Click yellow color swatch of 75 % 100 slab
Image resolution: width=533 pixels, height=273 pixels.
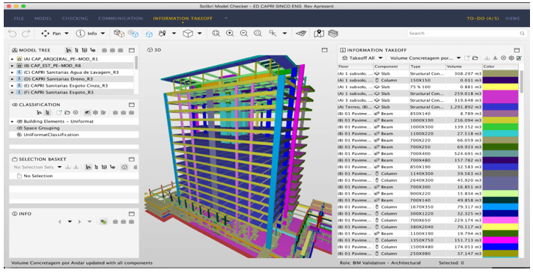(500, 87)
